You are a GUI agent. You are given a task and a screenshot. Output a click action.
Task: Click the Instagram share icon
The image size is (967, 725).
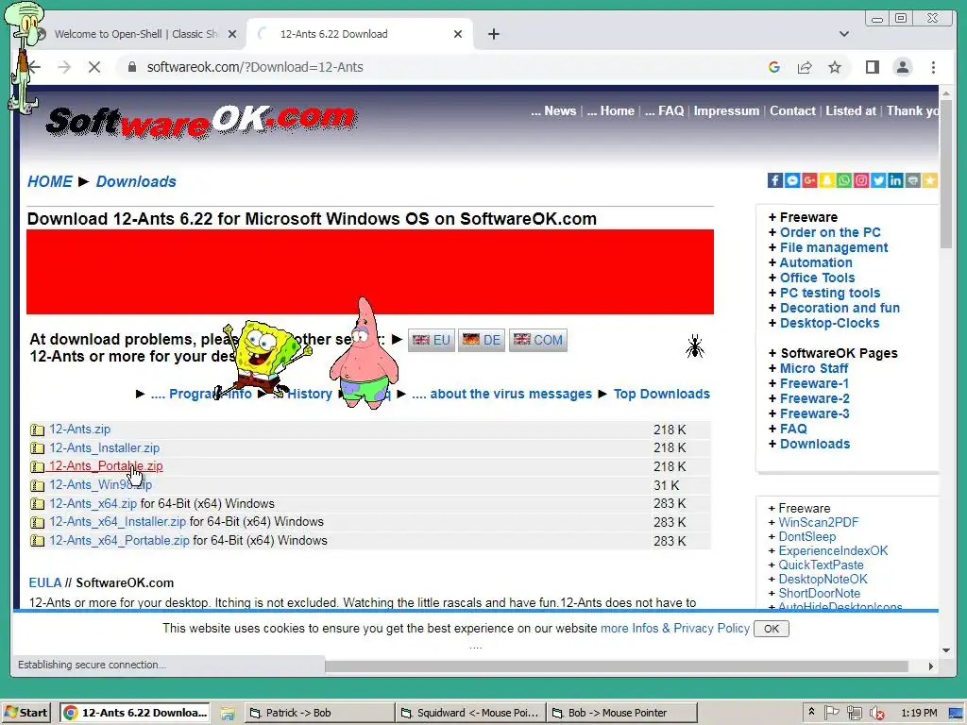(861, 180)
